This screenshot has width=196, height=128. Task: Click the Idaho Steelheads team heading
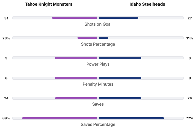147,4
